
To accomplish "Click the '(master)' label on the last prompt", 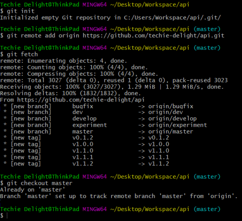I will (207, 209).
